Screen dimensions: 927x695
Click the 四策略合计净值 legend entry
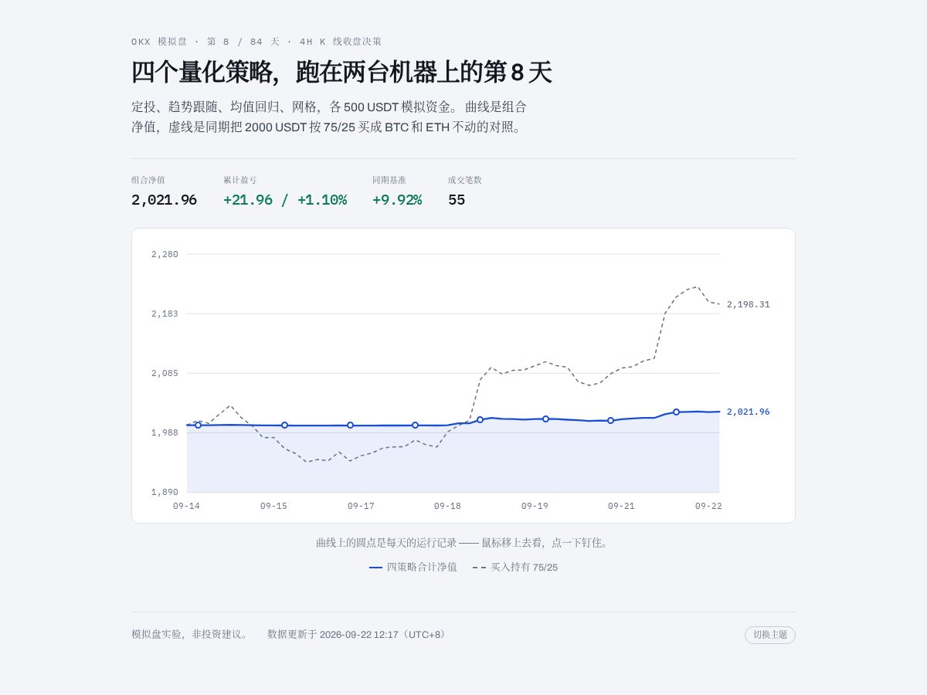coord(413,567)
